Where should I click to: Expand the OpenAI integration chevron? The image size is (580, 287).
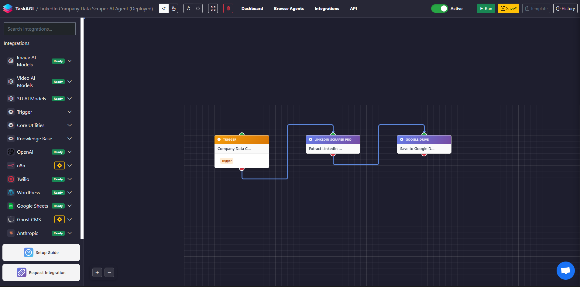click(x=70, y=152)
